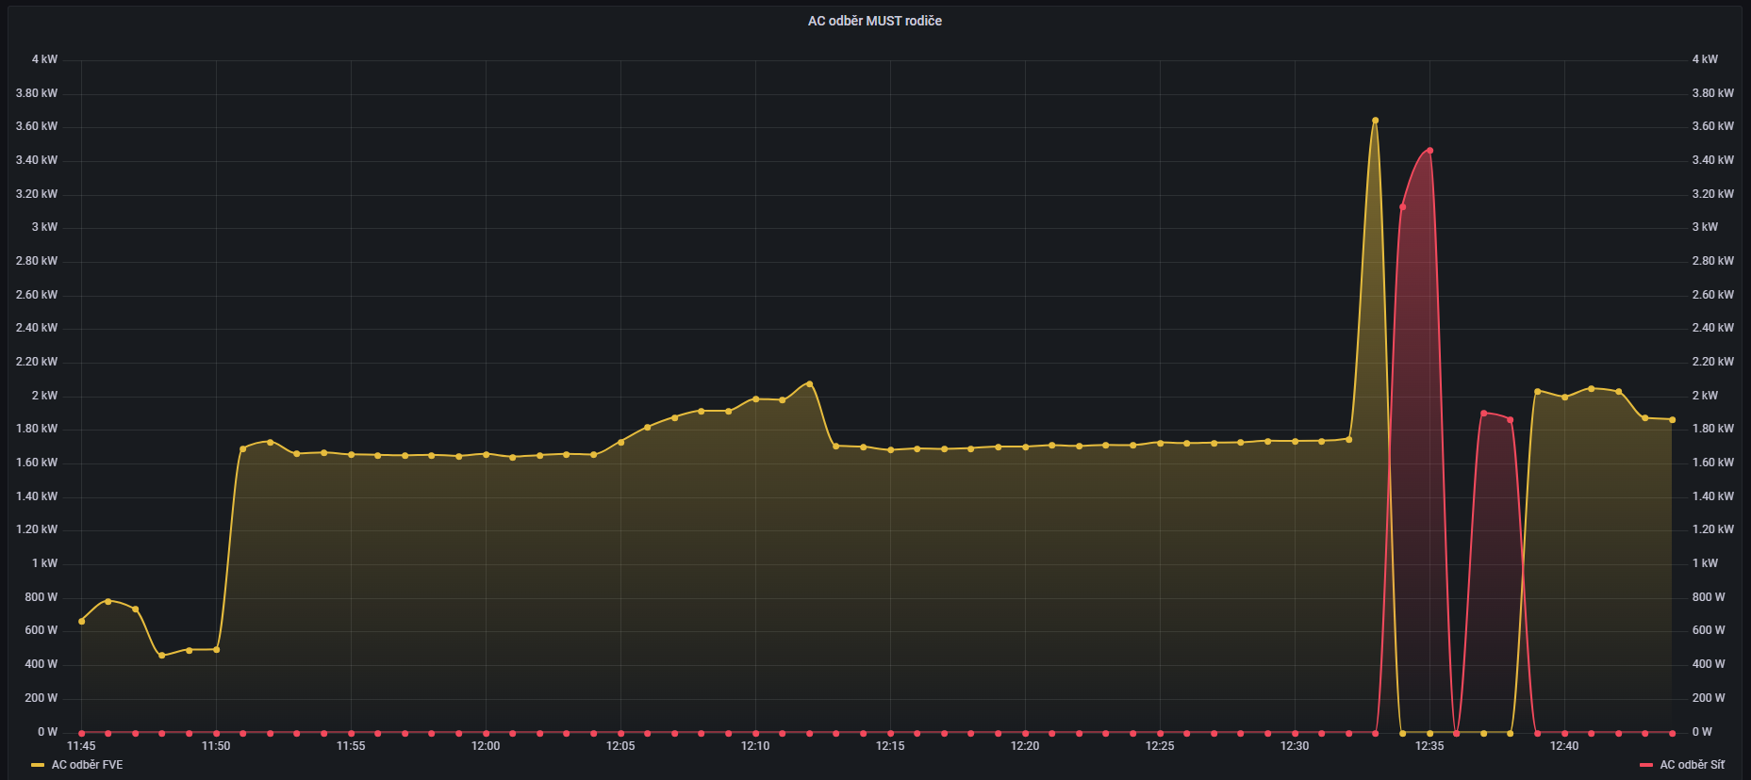This screenshot has width=1751, height=780.
Task: Click the 2 kW label on the right axis
Action: pos(1705,396)
